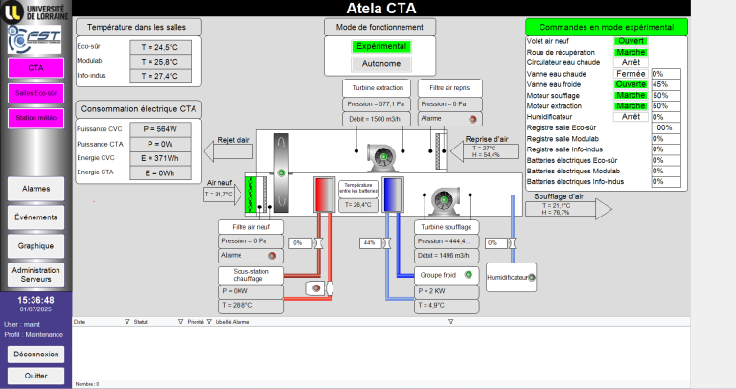Screen dimensions: 736x389
Task: Toggle Volet air neuf Ouvert state
Action: [x=631, y=41]
